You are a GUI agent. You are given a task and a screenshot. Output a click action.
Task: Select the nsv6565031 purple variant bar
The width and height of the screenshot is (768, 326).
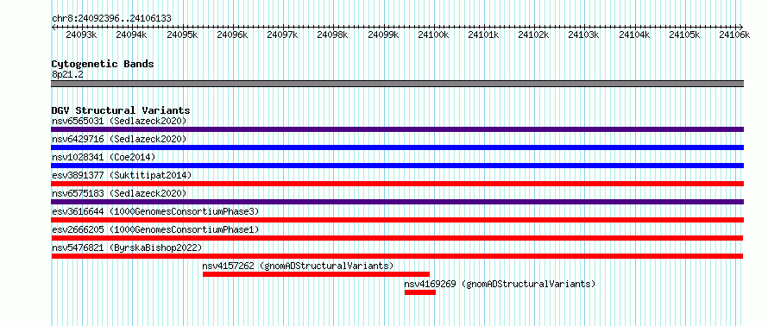[x=397, y=129]
